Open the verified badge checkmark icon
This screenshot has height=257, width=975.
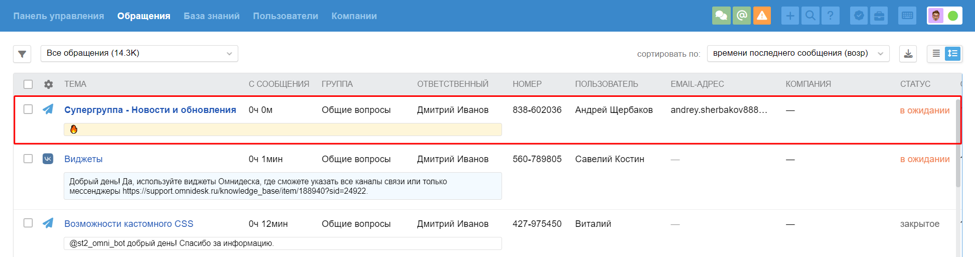(x=859, y=16)
